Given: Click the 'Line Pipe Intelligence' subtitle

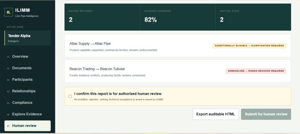Looking at the screenshot, I should coord(27,16).
